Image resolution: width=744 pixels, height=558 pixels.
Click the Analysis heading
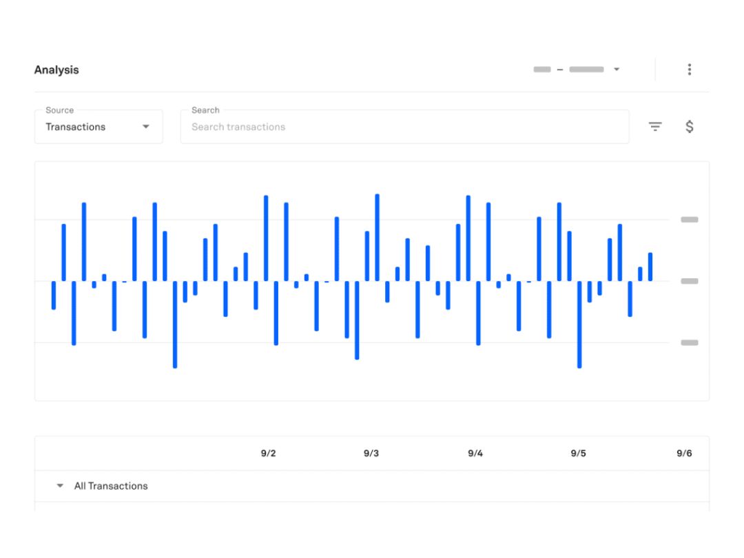point(56,70)
